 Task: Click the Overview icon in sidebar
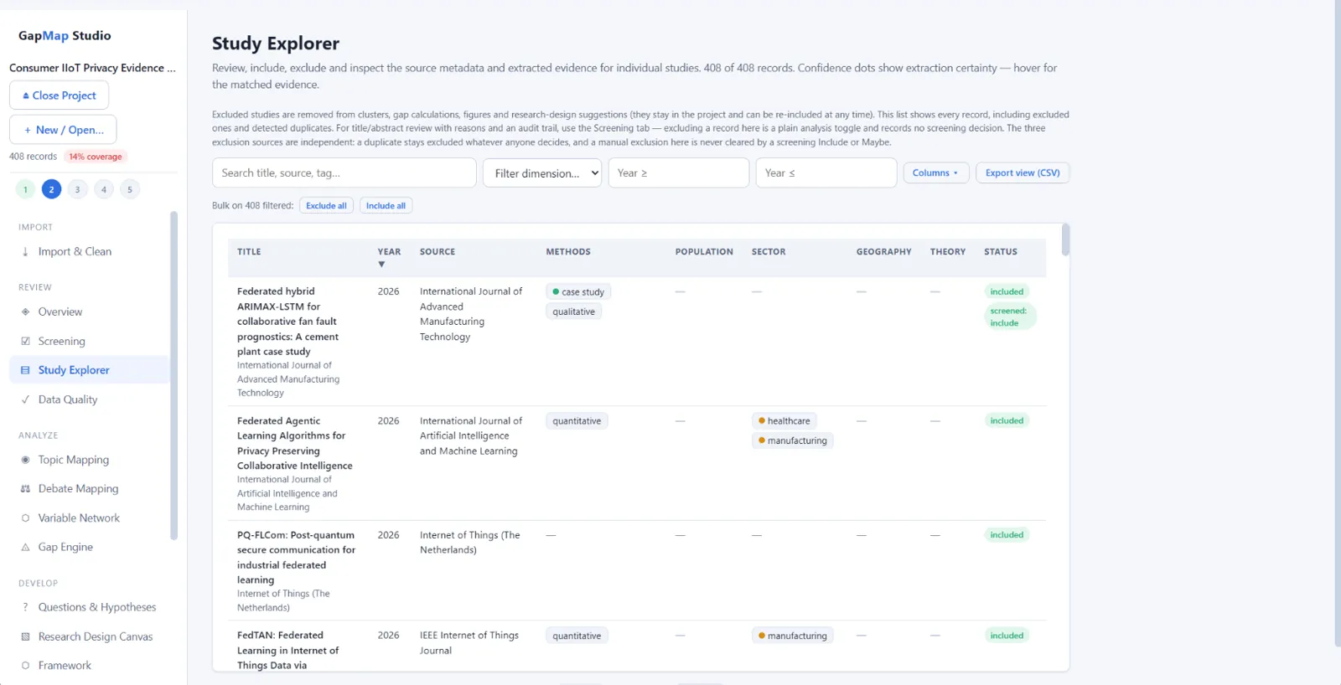(25, 312)
